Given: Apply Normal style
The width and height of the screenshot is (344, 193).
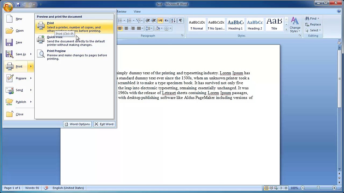Looking at the screenshot, I should pyautogui.click(x=197, y=24).
